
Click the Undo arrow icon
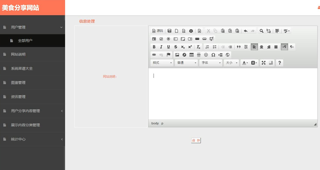246,31
